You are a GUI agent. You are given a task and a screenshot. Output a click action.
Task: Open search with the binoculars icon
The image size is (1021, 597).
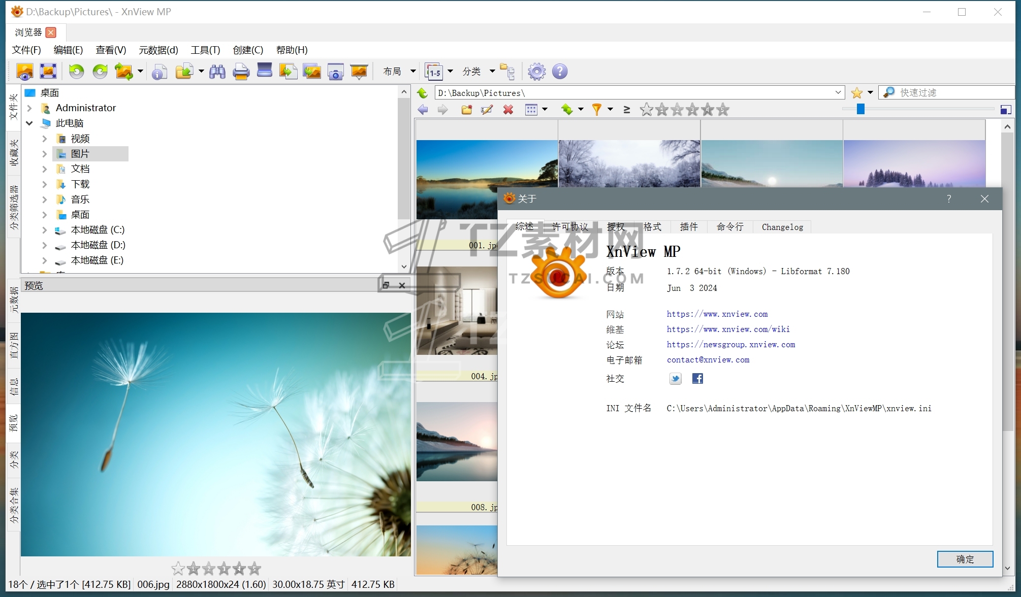click(217, 72)
